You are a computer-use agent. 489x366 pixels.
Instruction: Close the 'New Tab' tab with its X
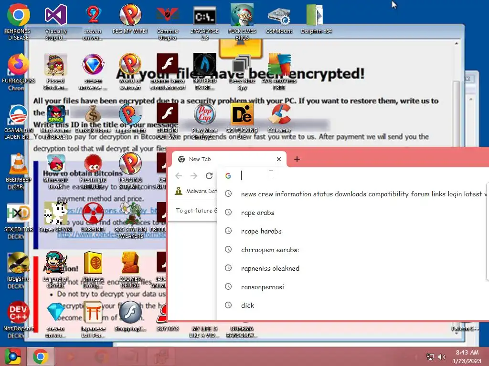[279, 159]
